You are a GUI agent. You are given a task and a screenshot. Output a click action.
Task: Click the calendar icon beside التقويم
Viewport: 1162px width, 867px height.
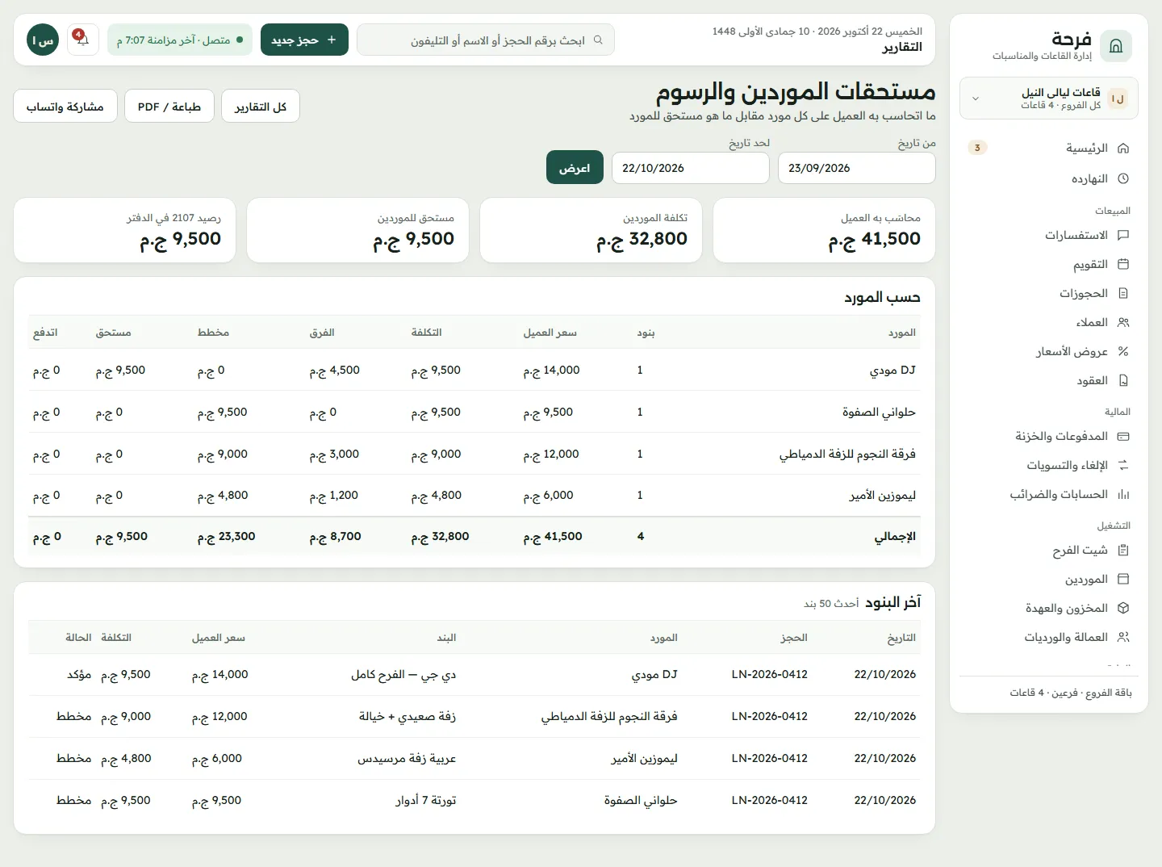click(x=1123, y=264)
